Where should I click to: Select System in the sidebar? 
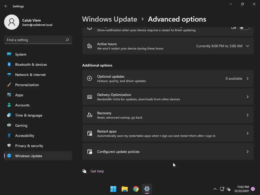point(38,54)
